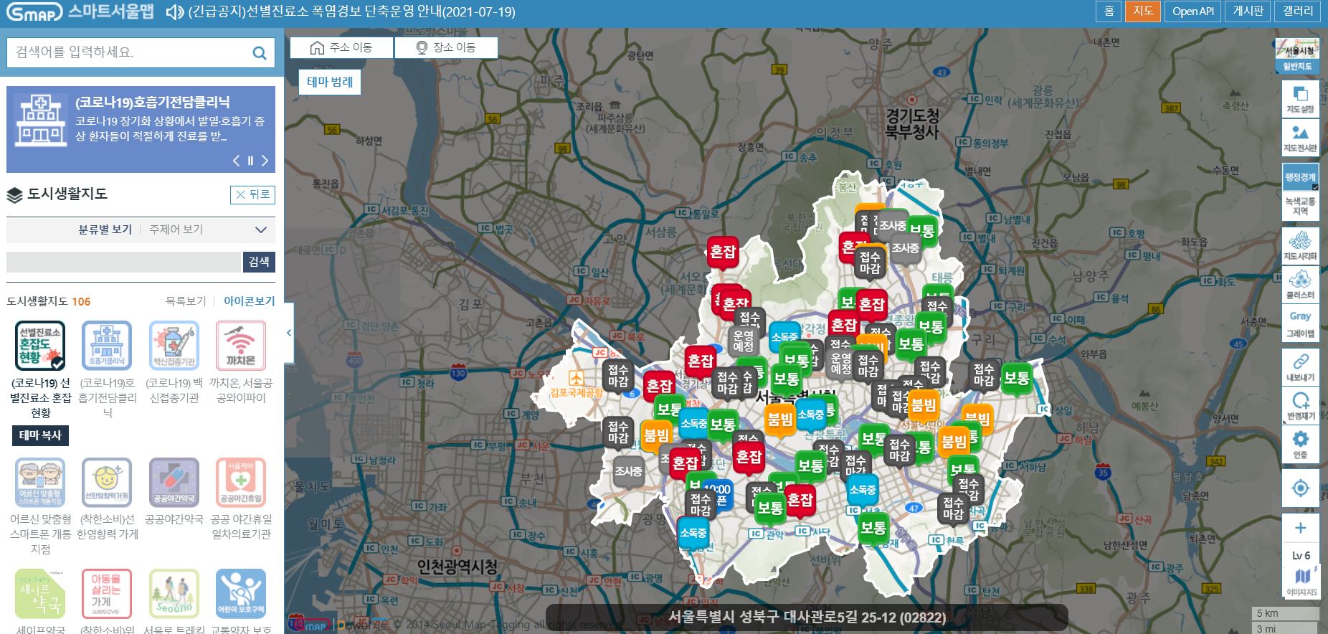Open the 지도설정 map settings tool
This screenshot has height=634, width=1328.
1300,99
